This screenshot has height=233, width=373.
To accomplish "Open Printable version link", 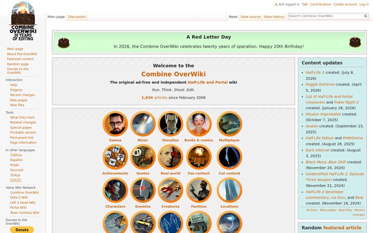I will [x=23, y=133].
